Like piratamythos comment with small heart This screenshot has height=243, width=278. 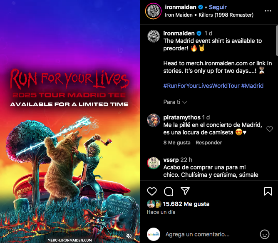pos(270,129)
